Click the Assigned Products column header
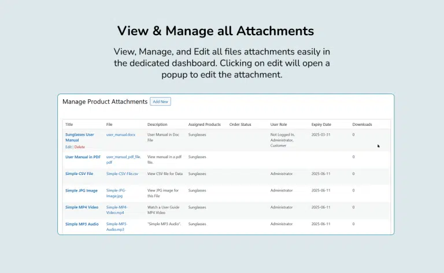This screenshot has height=273, width=444. coord(204,124)
